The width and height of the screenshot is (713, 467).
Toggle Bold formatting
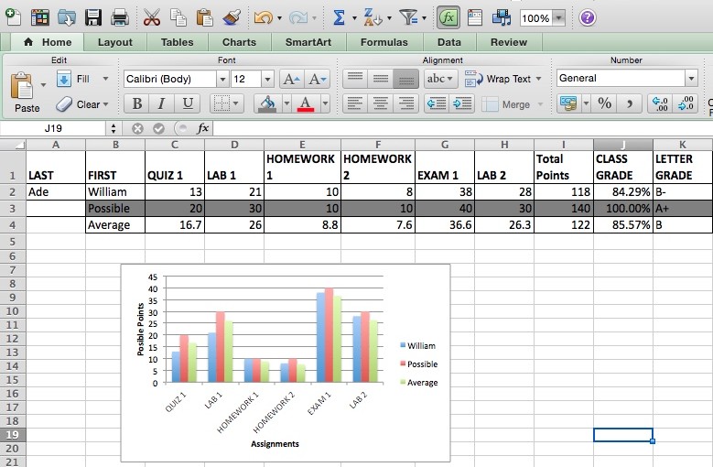click(x=137, y=104)
